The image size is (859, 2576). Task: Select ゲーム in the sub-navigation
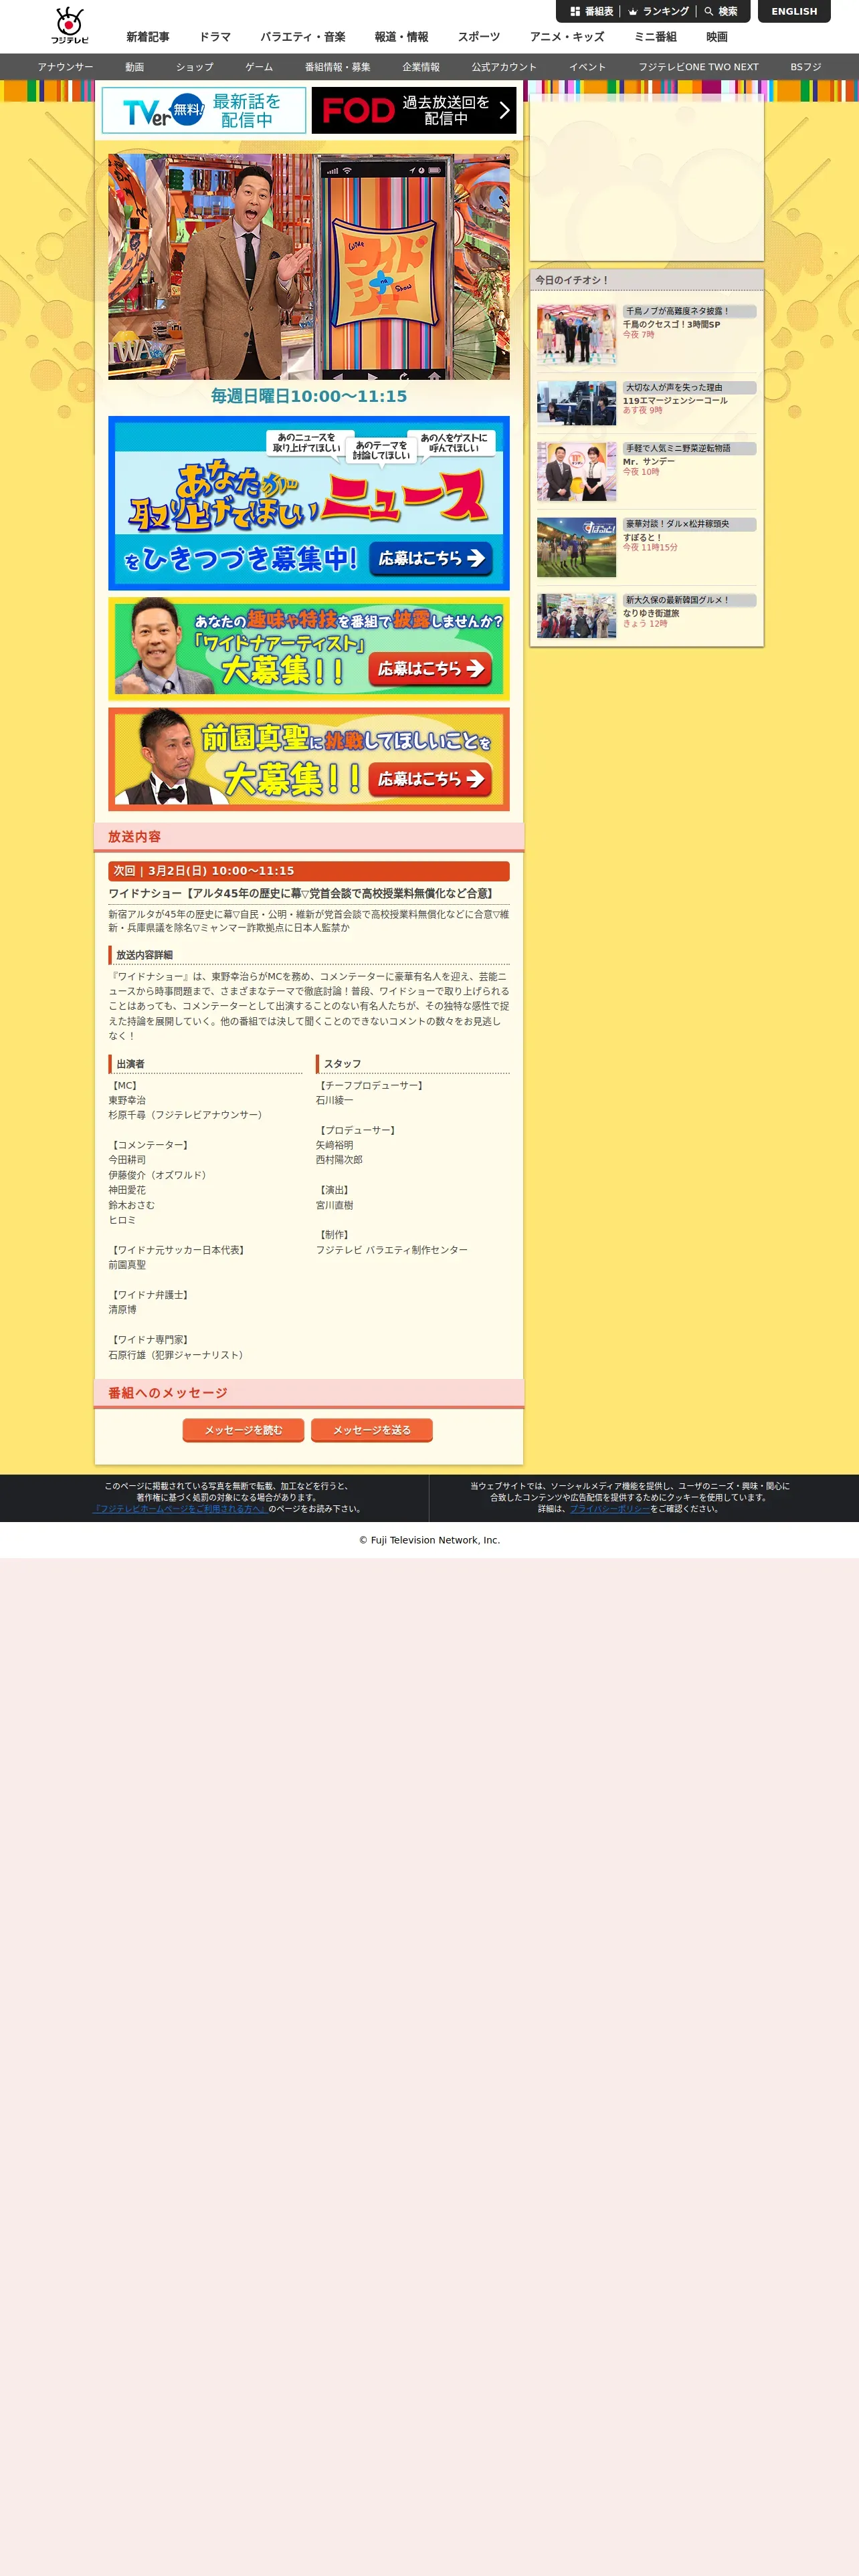tap(259, 67)
